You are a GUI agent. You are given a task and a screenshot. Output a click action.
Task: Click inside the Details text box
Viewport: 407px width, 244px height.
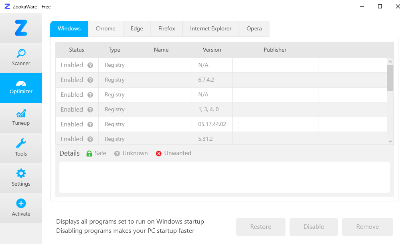click(225, 177)
